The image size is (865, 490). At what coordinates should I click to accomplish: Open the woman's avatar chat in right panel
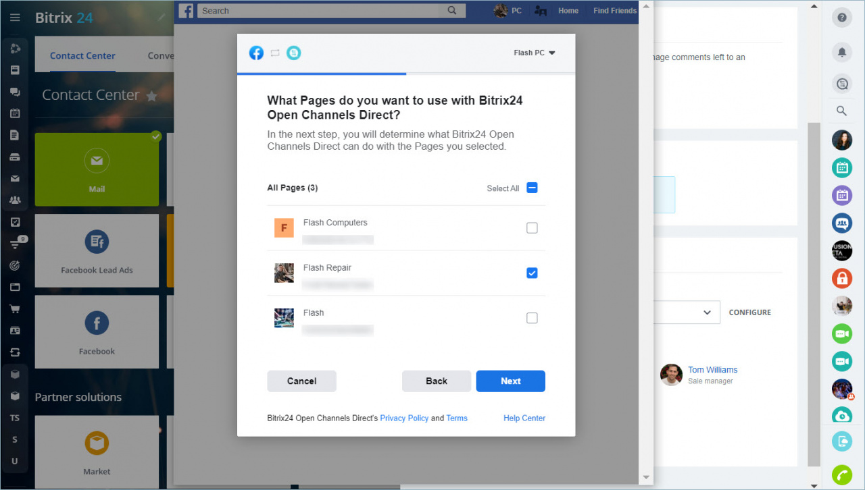coord(842,140)
